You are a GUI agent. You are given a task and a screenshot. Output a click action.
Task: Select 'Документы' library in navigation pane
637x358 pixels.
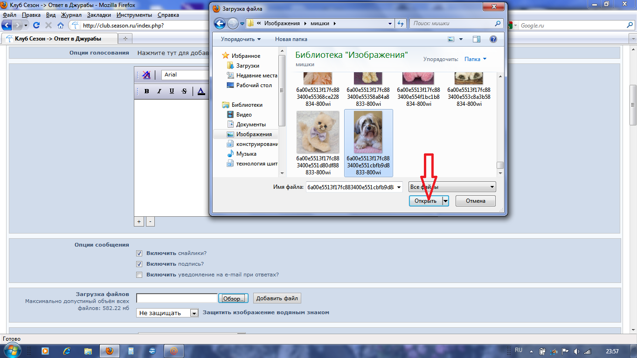tap(251, 124)
